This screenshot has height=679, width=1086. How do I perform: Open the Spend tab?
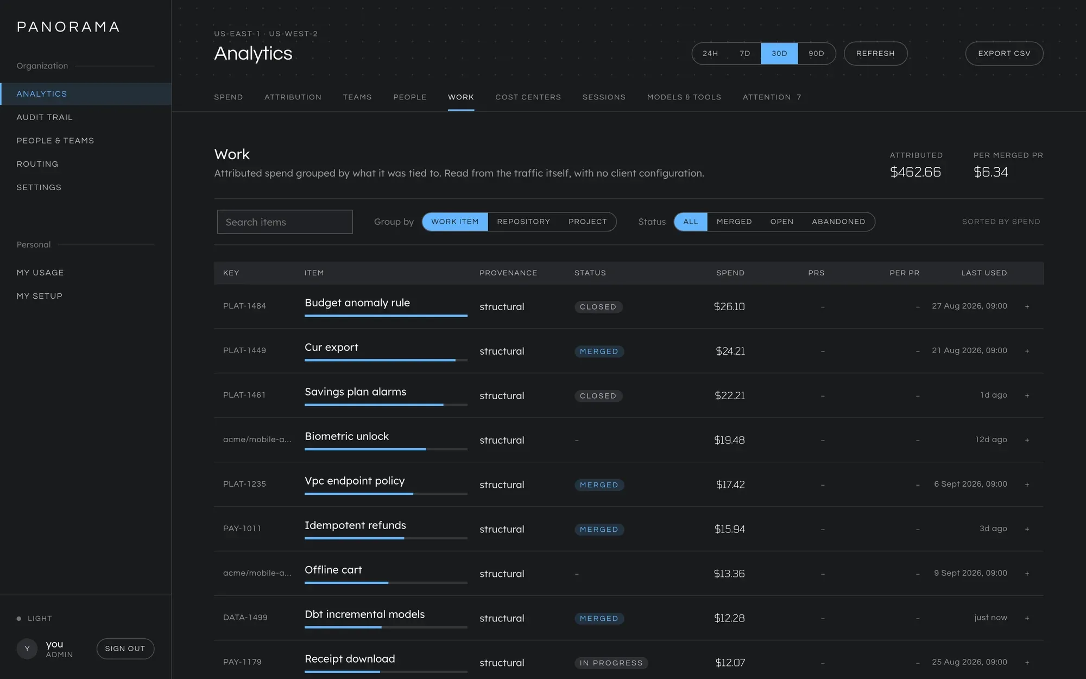[229, 97]
